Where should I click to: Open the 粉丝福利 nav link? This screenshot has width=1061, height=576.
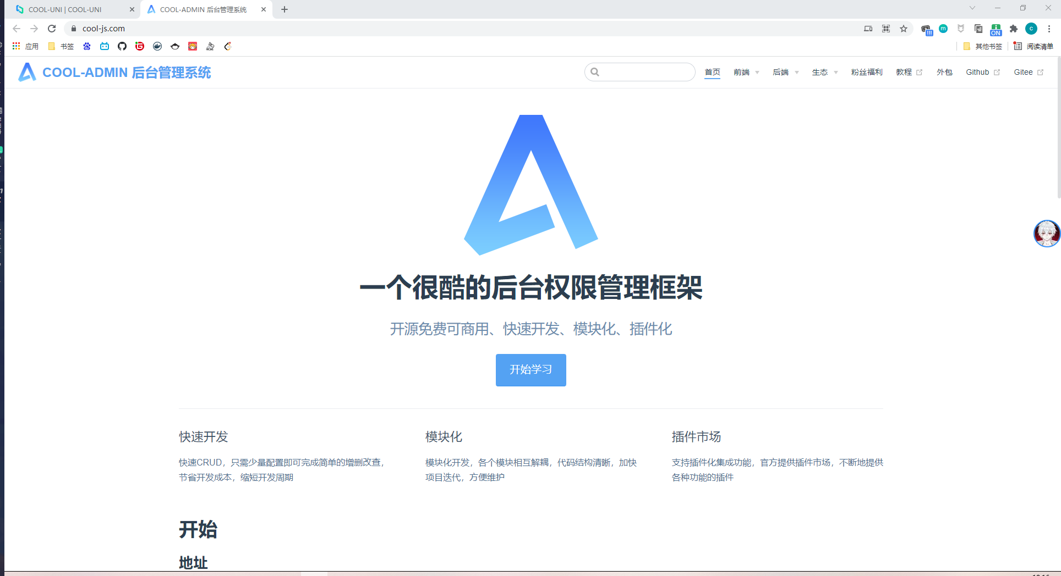(866, 72)
